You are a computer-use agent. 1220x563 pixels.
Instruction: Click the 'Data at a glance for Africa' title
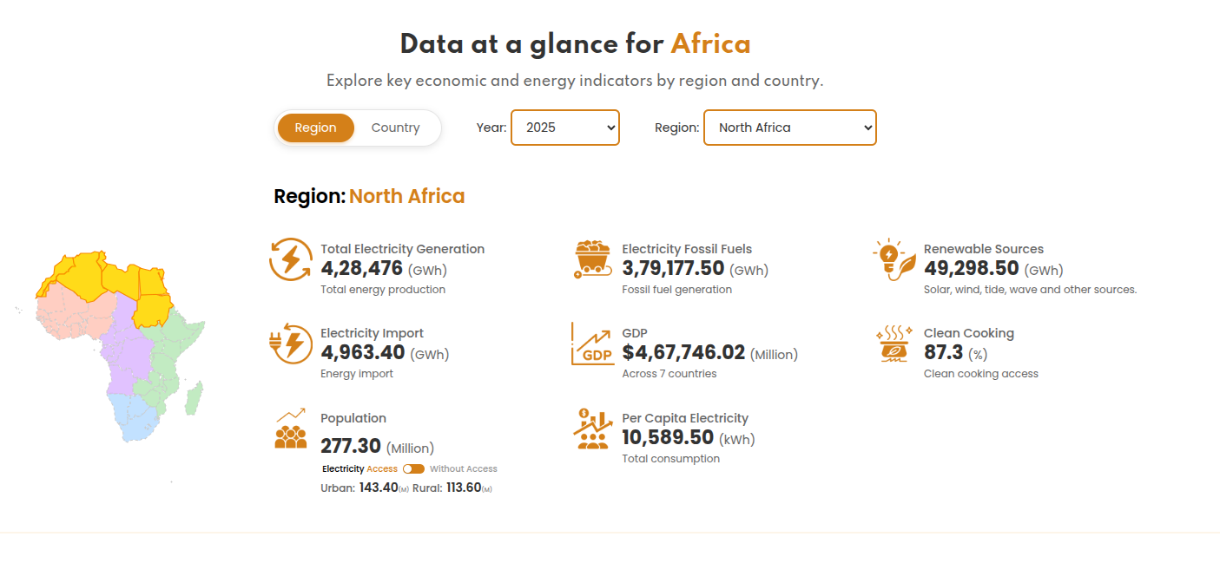pyautogui.click(x=575, y=43)
